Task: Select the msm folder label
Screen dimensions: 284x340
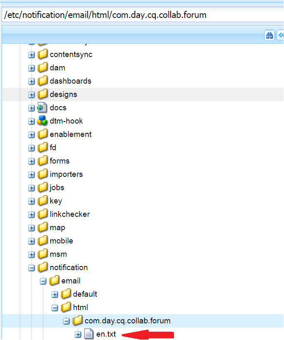Action: tap(58, 254)
